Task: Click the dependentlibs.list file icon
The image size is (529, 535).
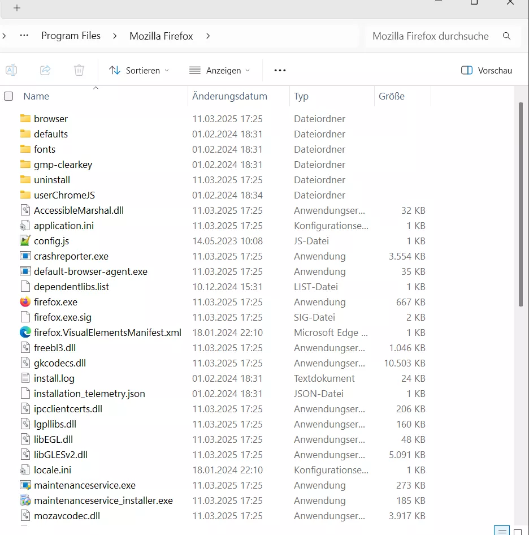Action: (25, 287)
